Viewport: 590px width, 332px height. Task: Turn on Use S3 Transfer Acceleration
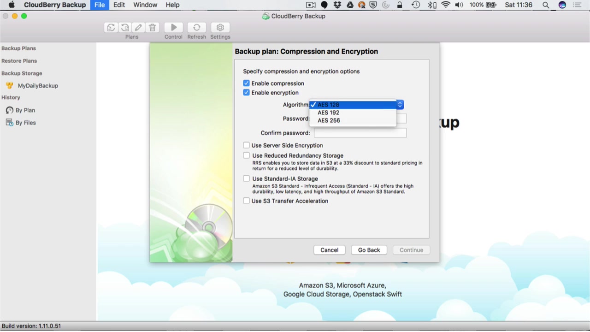click(x=246, y=201)
